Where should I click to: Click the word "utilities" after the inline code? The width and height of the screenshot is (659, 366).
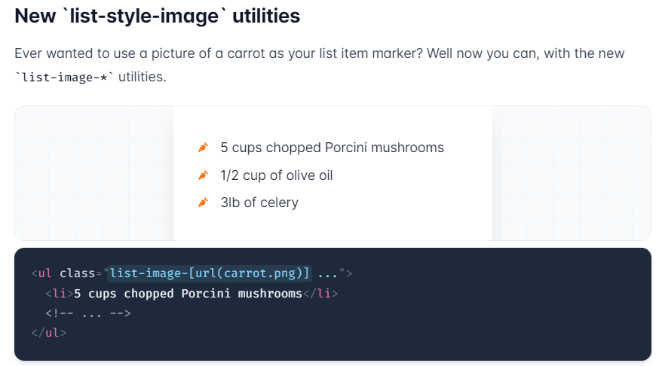[x=142, y=77]
